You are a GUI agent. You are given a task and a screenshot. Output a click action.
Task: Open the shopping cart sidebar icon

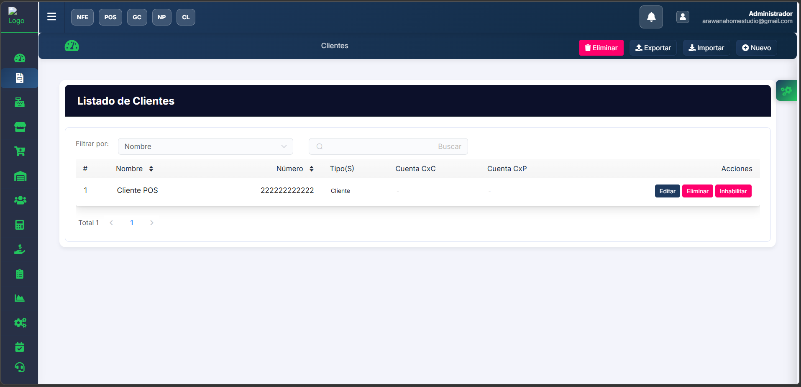click(20, 151)
